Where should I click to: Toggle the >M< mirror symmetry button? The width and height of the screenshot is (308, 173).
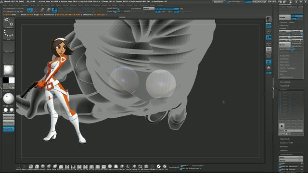[176, 12]
